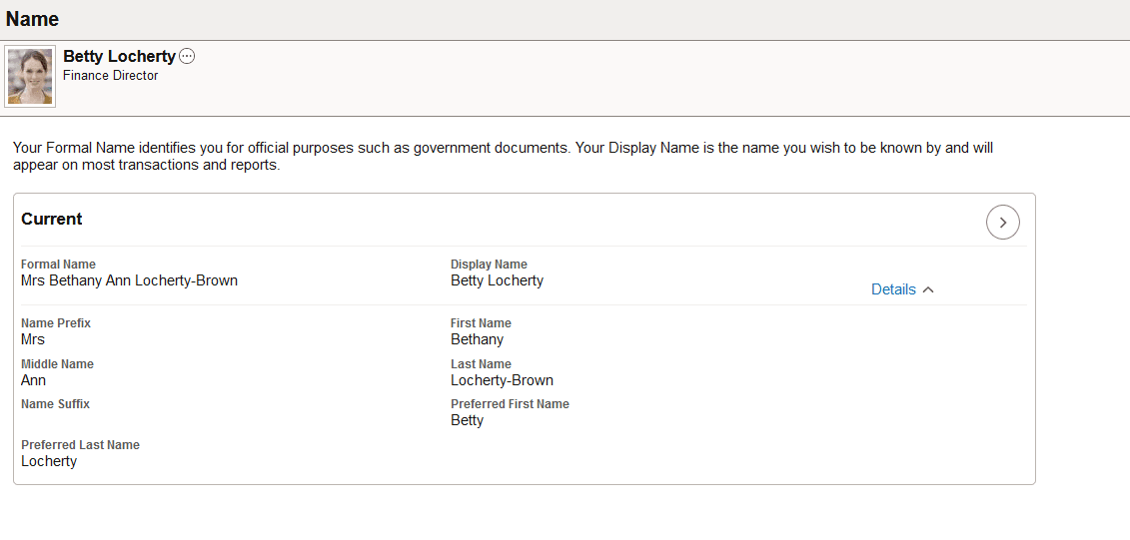This screenshot has width=1130, height=540.
Task: Click the Preferred Last Name value Locherty
Action: click(x=49, y=461)
